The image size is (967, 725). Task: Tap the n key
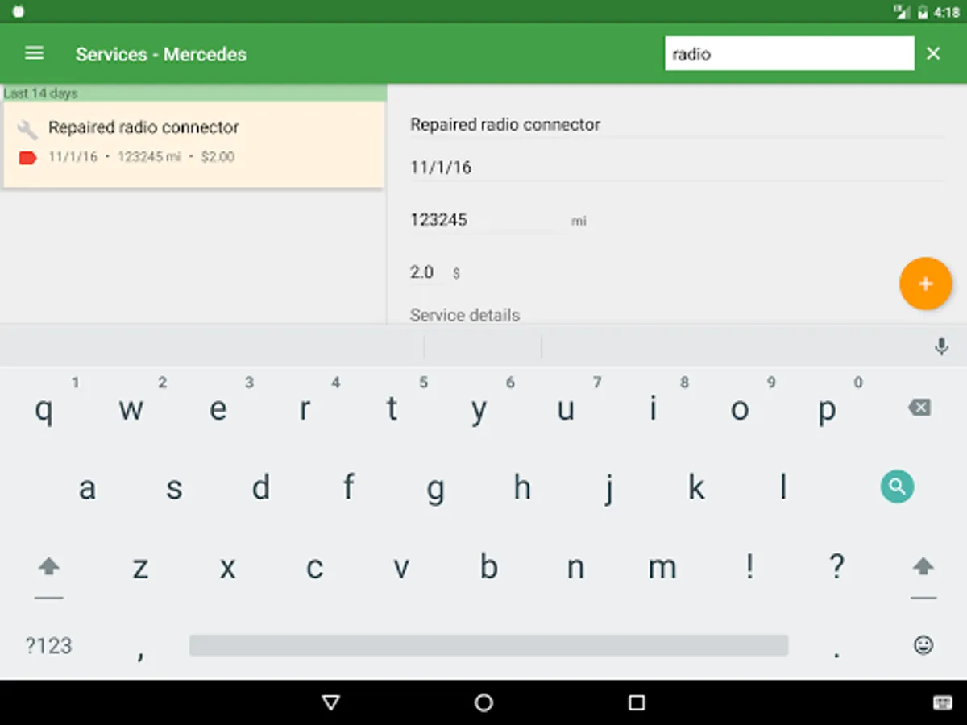point(575,567)
